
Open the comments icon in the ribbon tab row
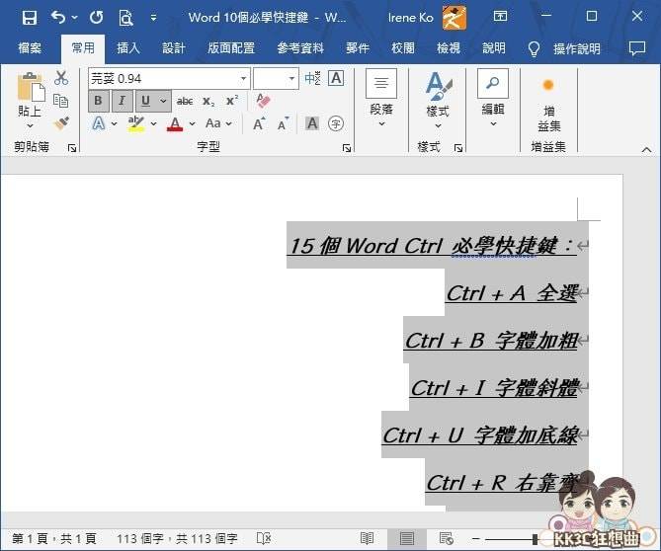pyautogui.click(x=636, y=48)
